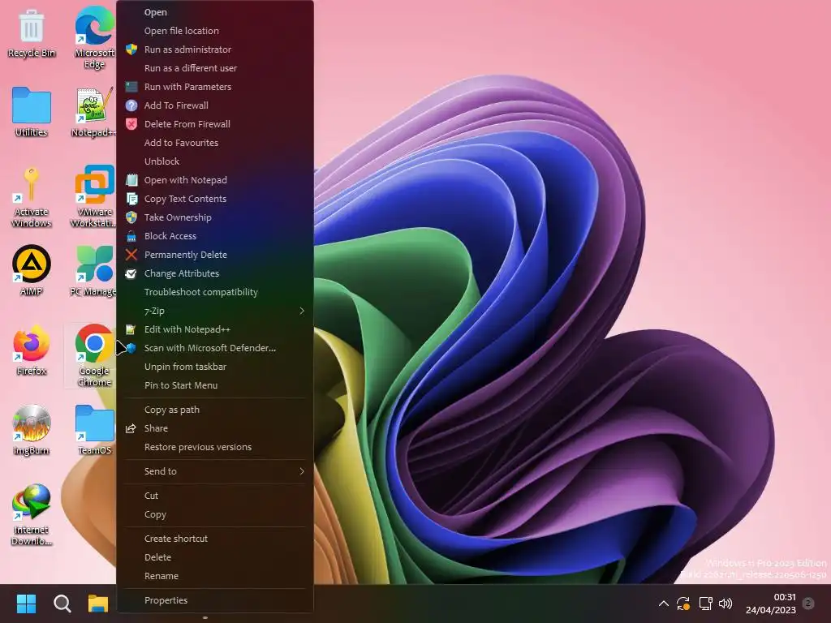Viewport: 831px width, 623px height.
Task: Choose Permanently Delete
Action: 214,254
